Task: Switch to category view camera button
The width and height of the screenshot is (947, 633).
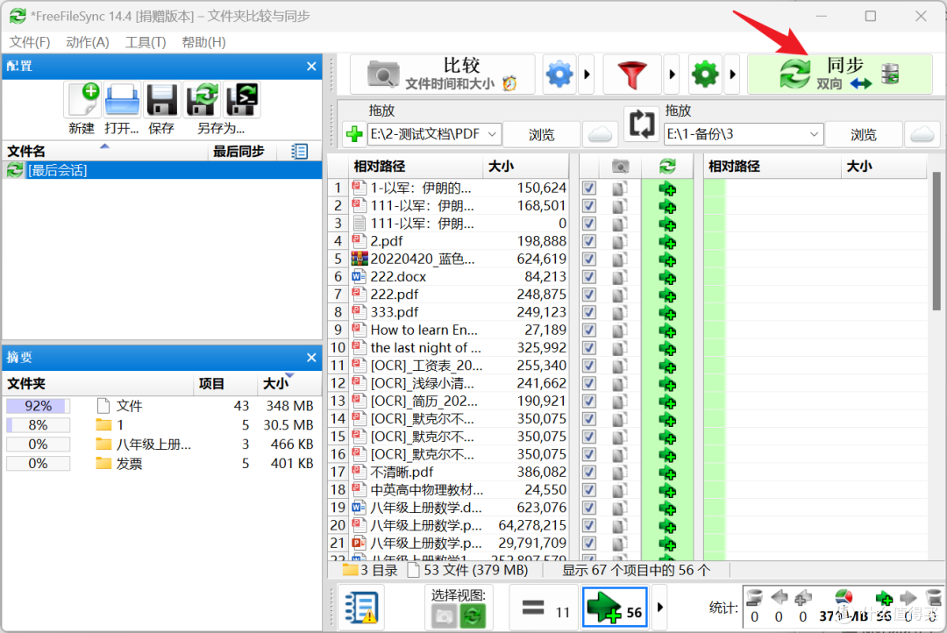Action: pyautogui.click(x=444, y=616)
